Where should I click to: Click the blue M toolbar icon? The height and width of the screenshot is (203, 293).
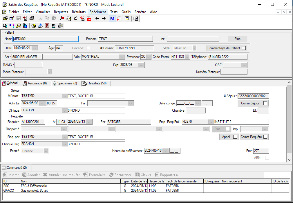pos(112,19)
